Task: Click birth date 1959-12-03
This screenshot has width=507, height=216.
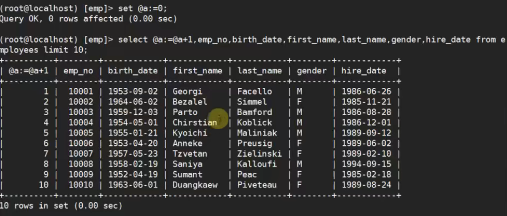Action: [133, 112]
